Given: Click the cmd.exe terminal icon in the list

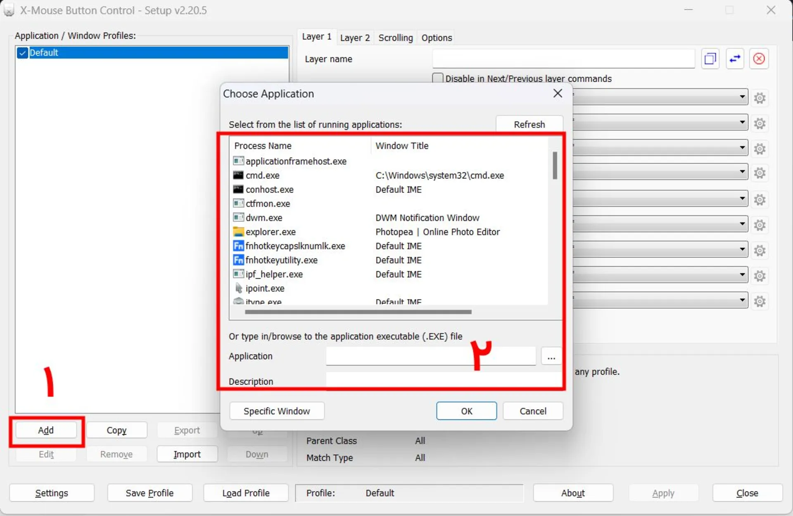Looking at the screenshot, I should point(238,175).
